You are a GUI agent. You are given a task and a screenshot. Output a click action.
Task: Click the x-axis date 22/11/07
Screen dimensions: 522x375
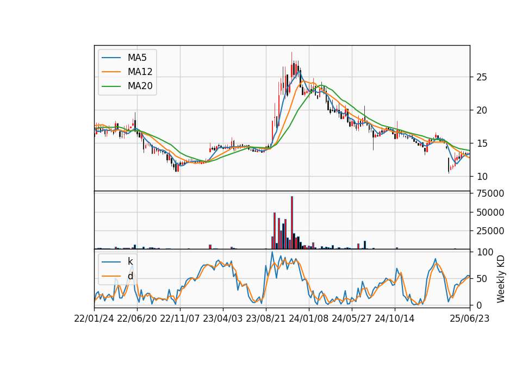tap(180, 318)
